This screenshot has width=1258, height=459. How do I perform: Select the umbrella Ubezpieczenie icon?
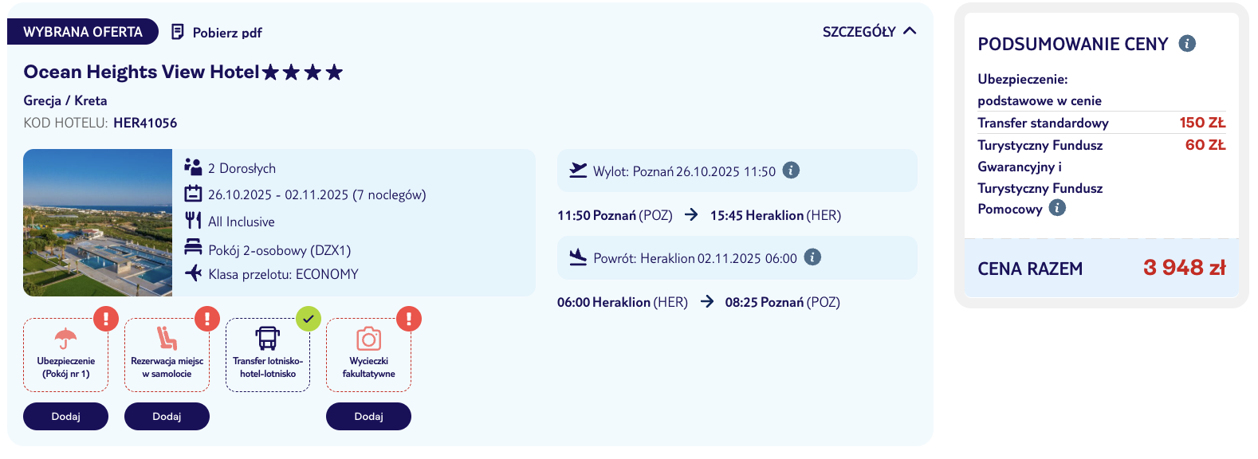(65, 339)
